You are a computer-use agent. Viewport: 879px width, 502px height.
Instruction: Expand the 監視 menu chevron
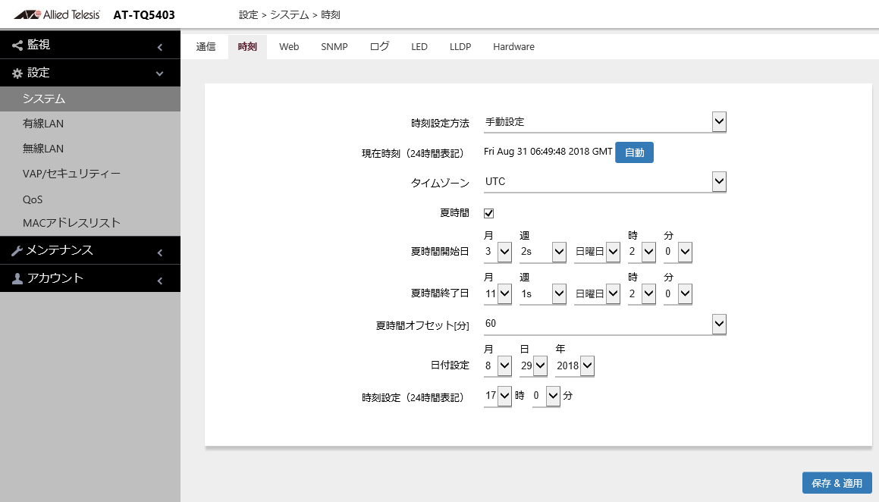tap(160, 48)
